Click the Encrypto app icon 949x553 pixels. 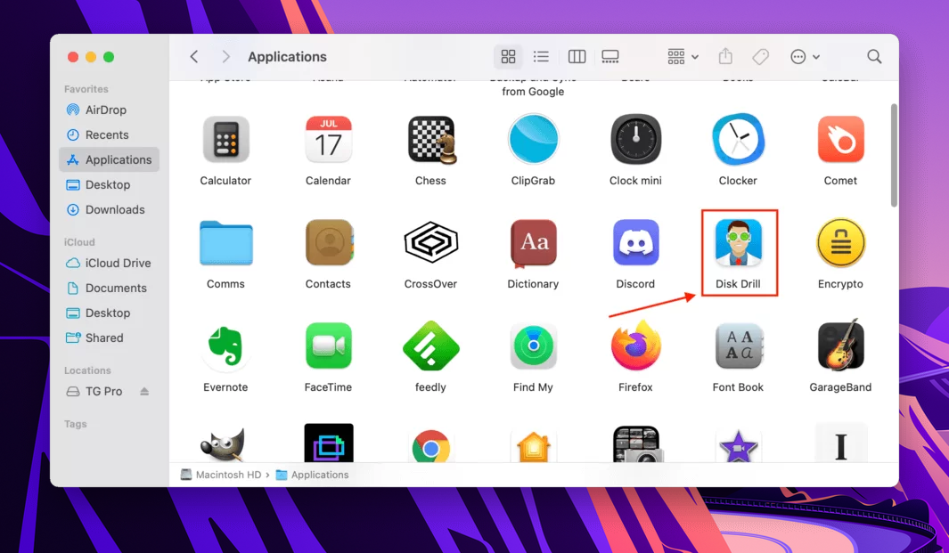pos(840,242)
